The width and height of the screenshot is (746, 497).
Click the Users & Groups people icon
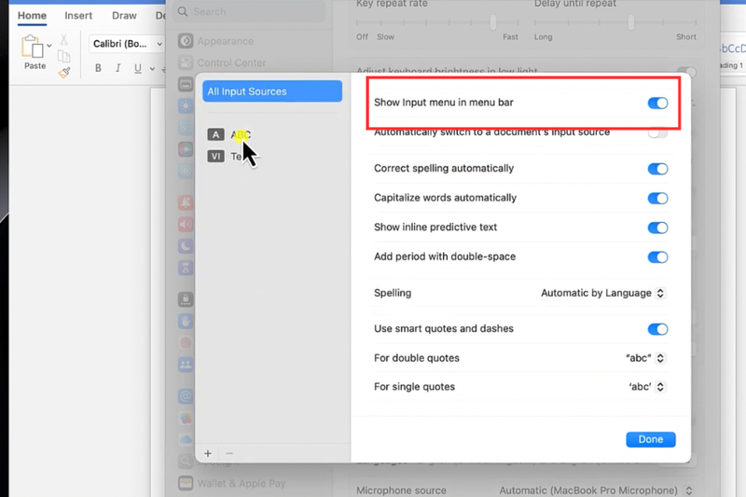click(x=186, y=365)
